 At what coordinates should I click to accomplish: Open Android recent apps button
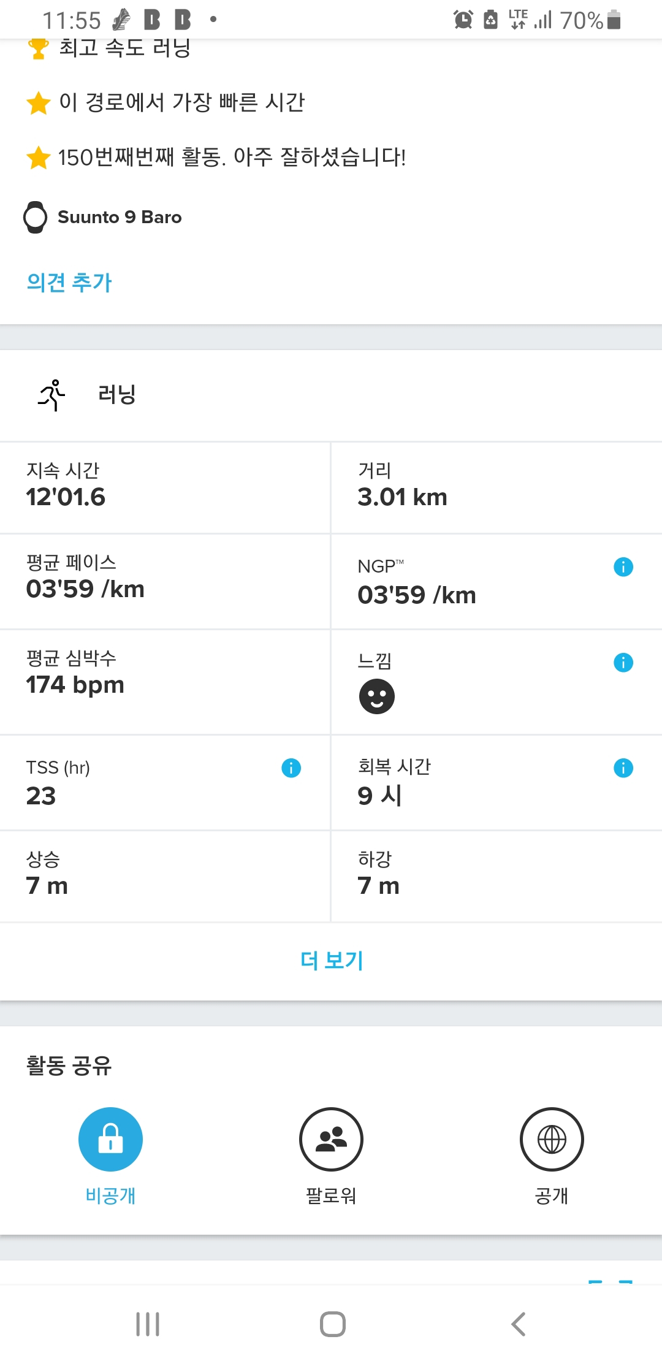[148, 1324]
